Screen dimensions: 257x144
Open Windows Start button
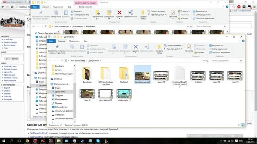(4, 141)
